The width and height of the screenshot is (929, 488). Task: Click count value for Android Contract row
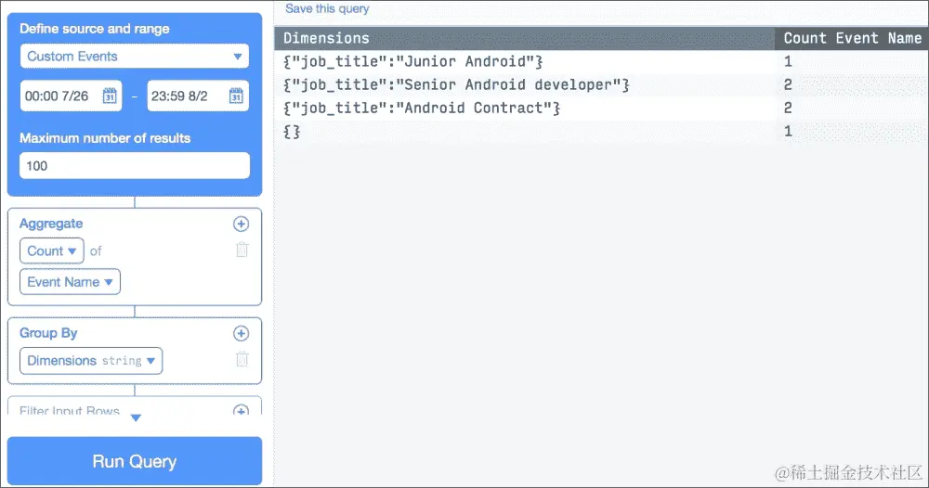point(788,108)
